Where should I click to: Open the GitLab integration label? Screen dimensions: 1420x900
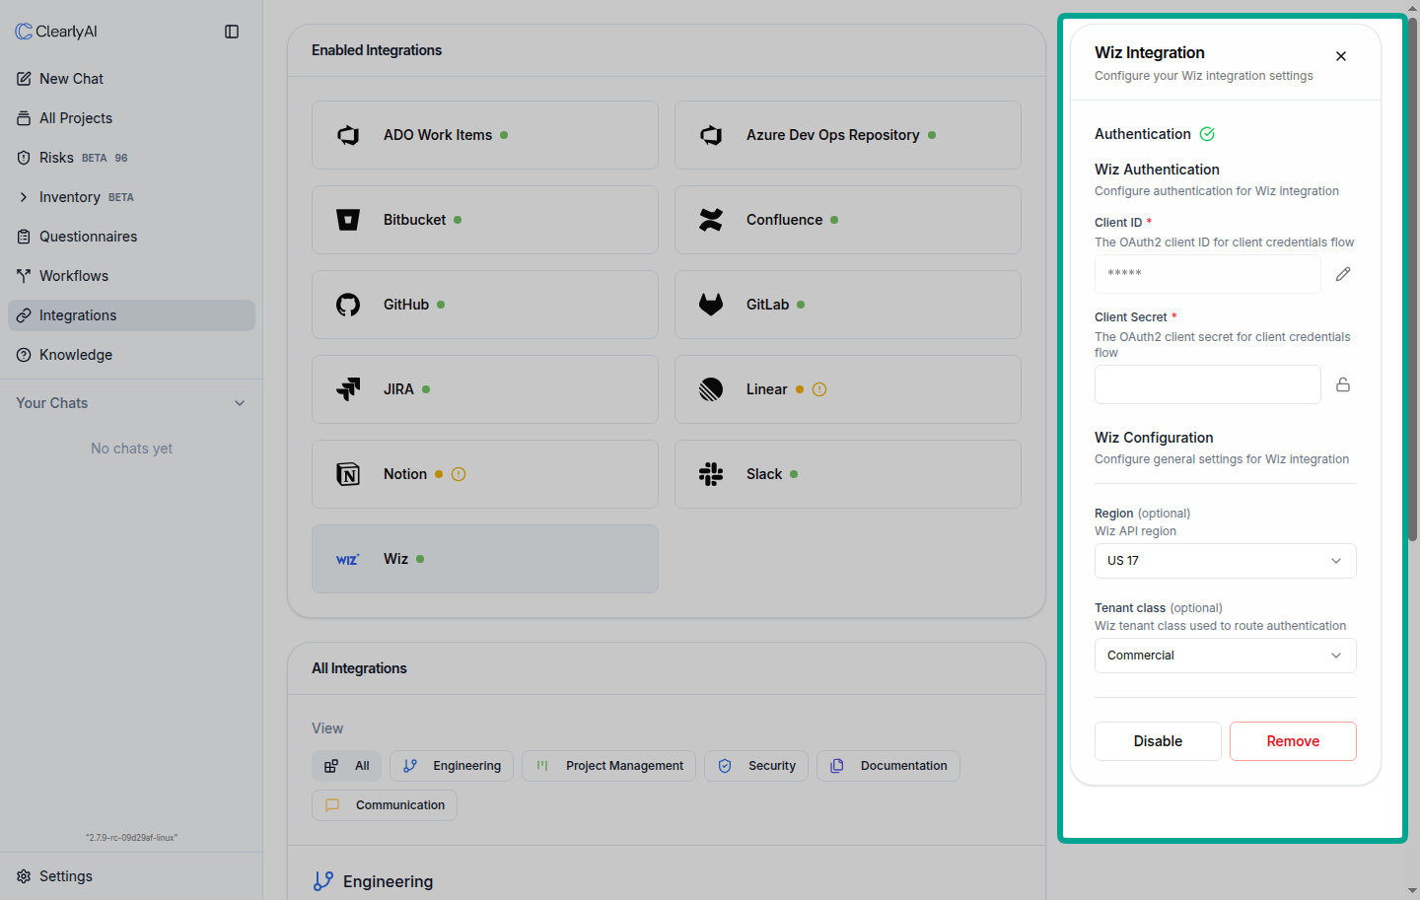click(x=768, y=305)
